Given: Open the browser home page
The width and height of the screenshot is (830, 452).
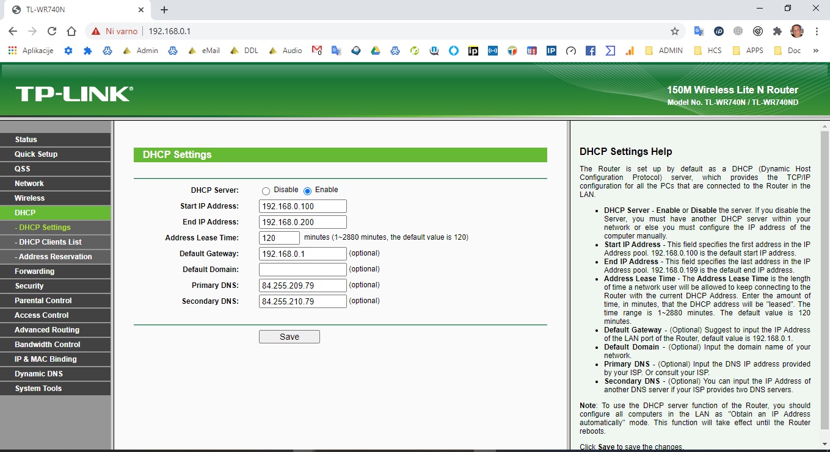Looking at the screenshot, I should 71,31.
